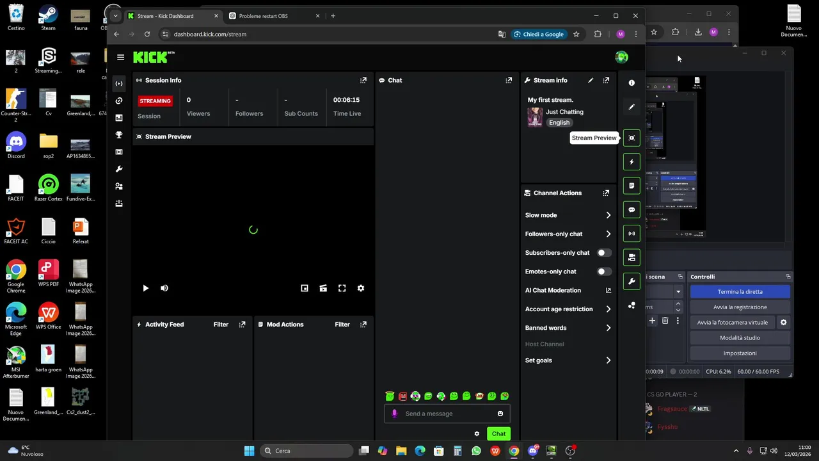This screenshot has width=819, height=461.
Task: Pop out the Mod Actions panel
Action: (363, 325)
